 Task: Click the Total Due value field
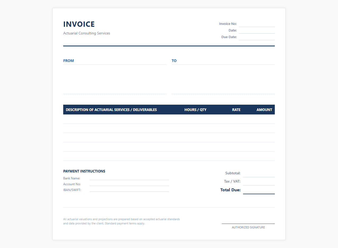pos(259,190)
